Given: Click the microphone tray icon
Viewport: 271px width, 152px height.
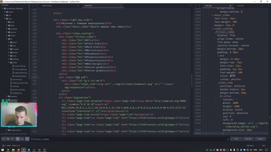Looking at the screenshot, I should pos(234,150).
